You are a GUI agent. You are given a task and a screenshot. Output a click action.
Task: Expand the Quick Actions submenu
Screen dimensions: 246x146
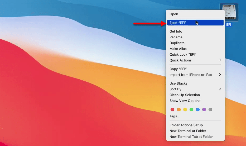click(x=195, y=60)
